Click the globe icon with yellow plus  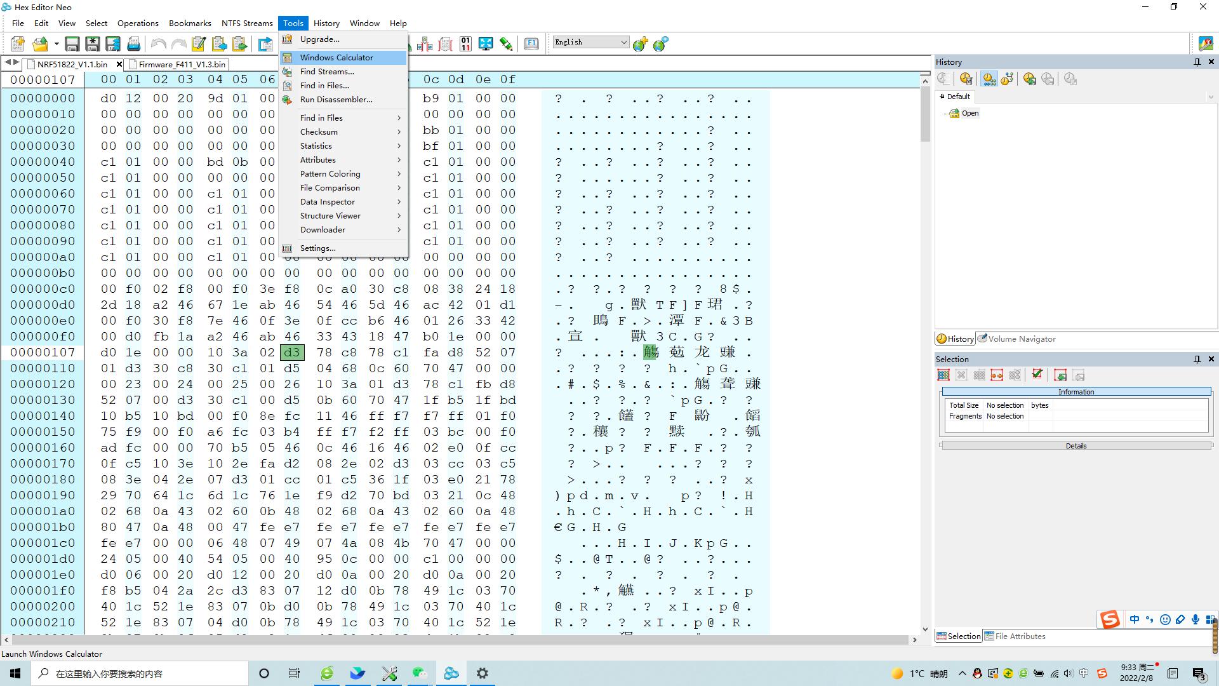click(640, 44)
